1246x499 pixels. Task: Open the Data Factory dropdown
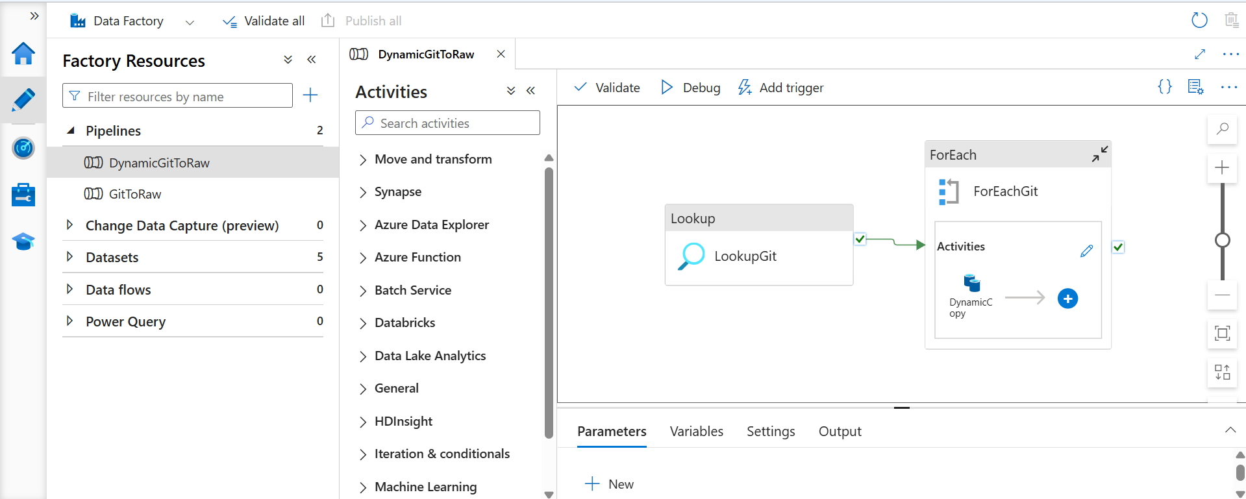tap(190, 22)
